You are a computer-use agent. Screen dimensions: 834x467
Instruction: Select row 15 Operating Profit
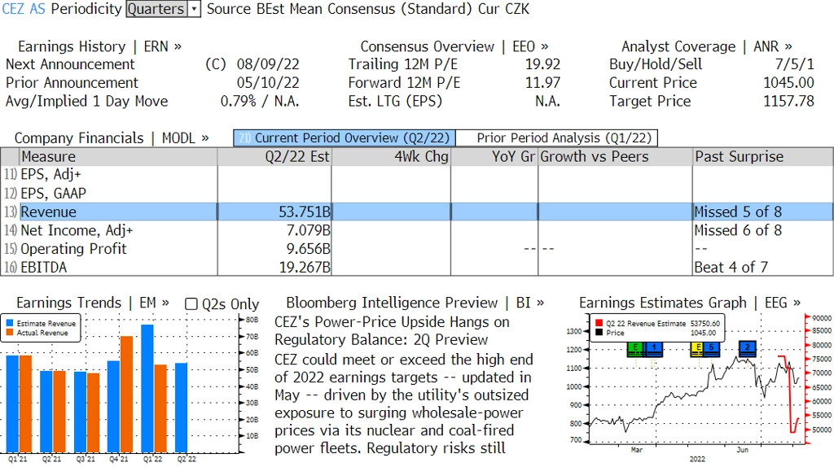click(417, 249)
